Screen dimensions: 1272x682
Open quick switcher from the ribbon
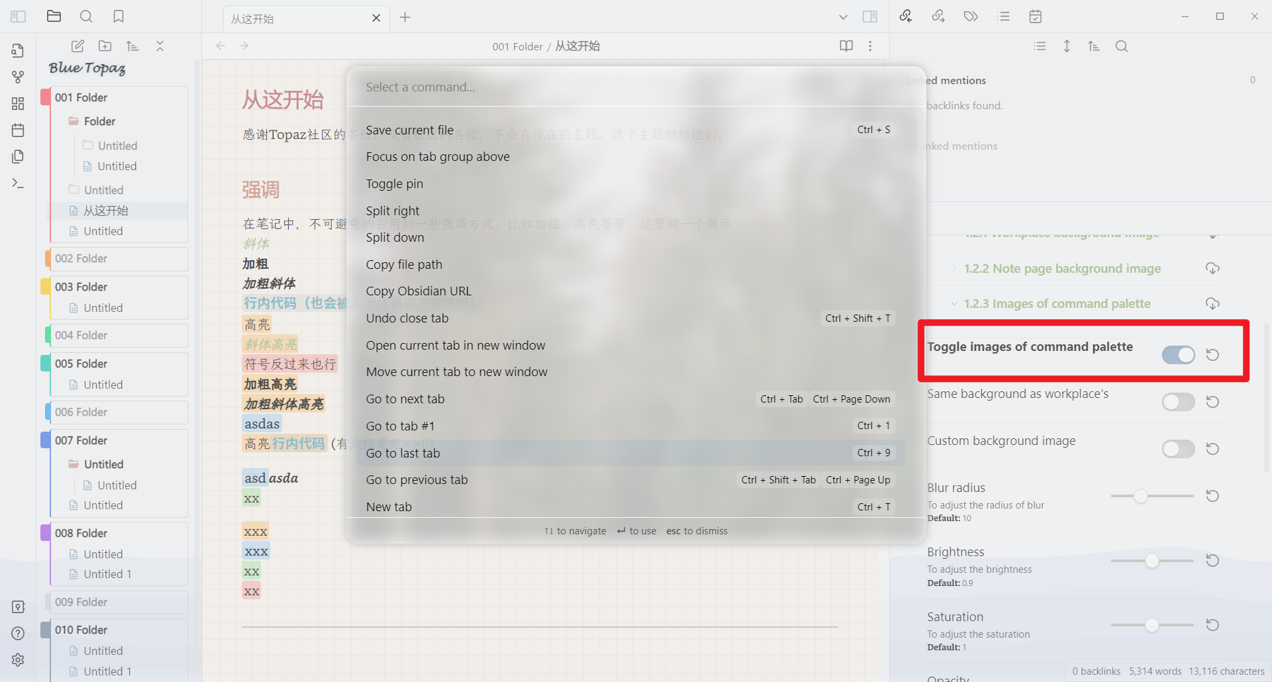coord(18,50)
